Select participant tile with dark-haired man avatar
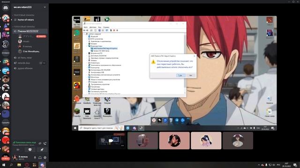Viewport: 300px width, 168px height. point(174,140)
